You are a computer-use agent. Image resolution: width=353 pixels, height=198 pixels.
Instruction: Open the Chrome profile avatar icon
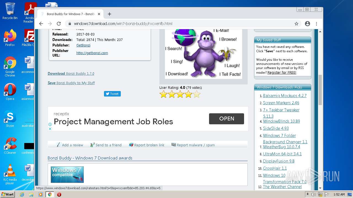pos(307,24)
